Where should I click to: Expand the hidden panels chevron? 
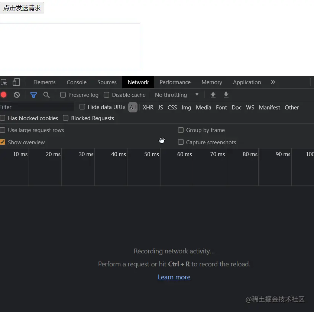(273, 82)
